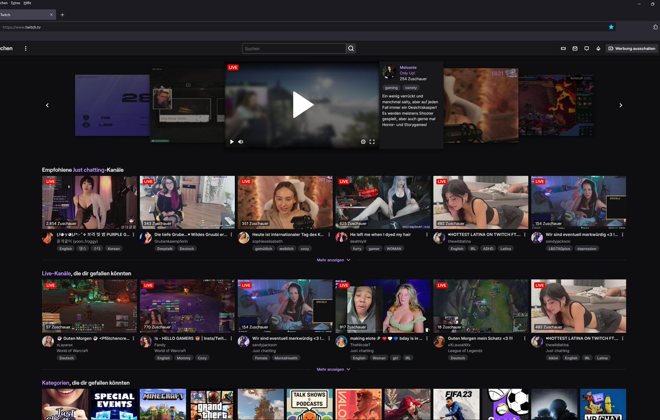The width and height of the screenshot is (660, 420).
Task: Go to previous carousel stream
Action: [47, 105]
